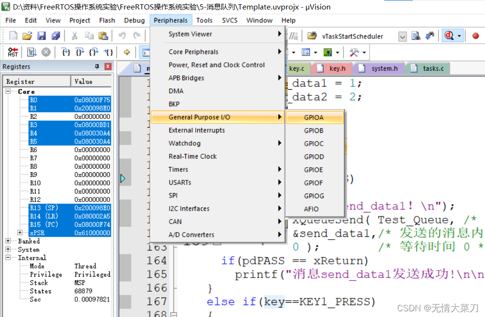Open the System Viewer submenu
The image size is (485, 317).
point(217,34)
